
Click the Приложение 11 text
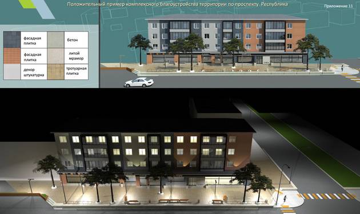(x=338, y=6)
